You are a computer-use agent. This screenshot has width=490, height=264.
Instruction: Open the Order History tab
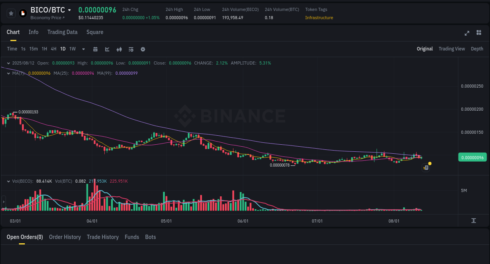click(65, 237)
